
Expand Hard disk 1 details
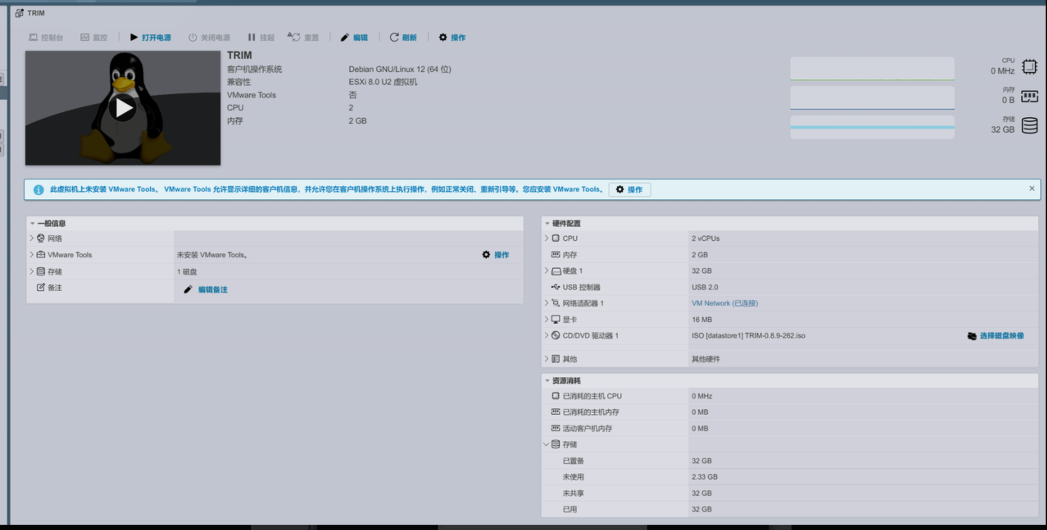click(546, 271)
